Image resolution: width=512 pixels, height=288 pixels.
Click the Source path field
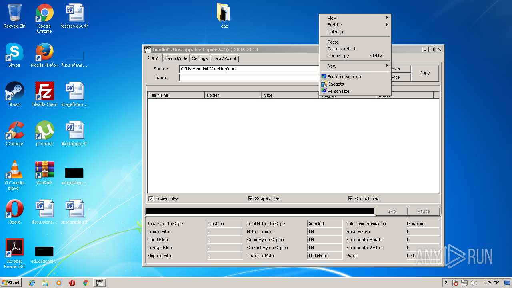tap(249, 69)
